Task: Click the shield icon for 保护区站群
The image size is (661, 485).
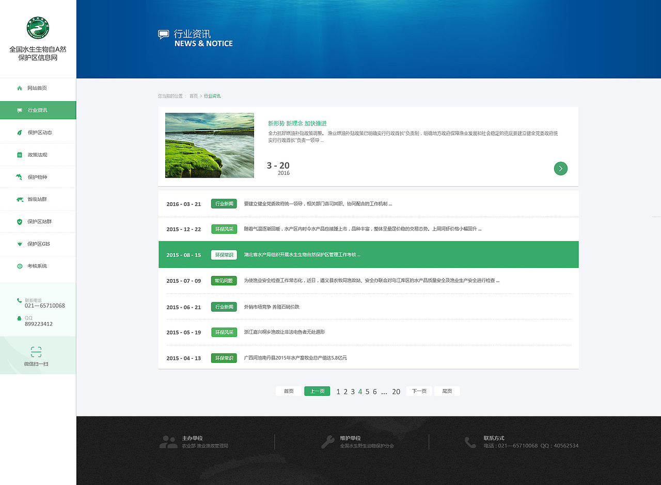Action: coord(20,221)
